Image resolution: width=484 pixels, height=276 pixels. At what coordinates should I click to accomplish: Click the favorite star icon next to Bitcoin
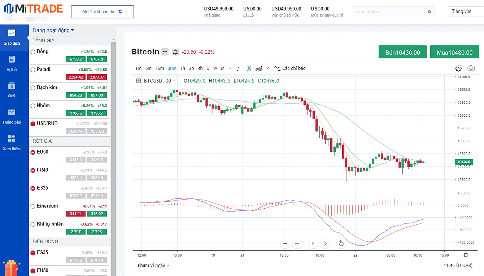(165, 52)
